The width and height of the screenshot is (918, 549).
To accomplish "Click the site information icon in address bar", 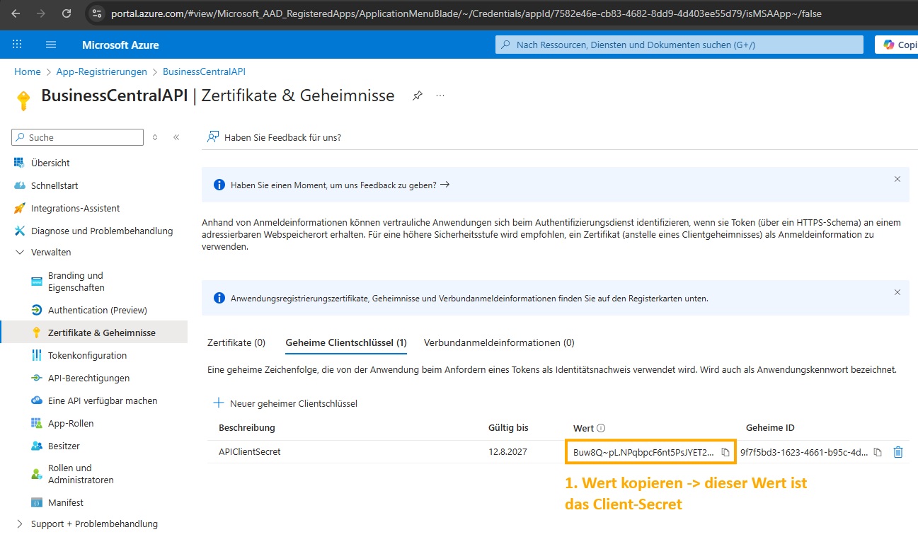I will 98,13.
